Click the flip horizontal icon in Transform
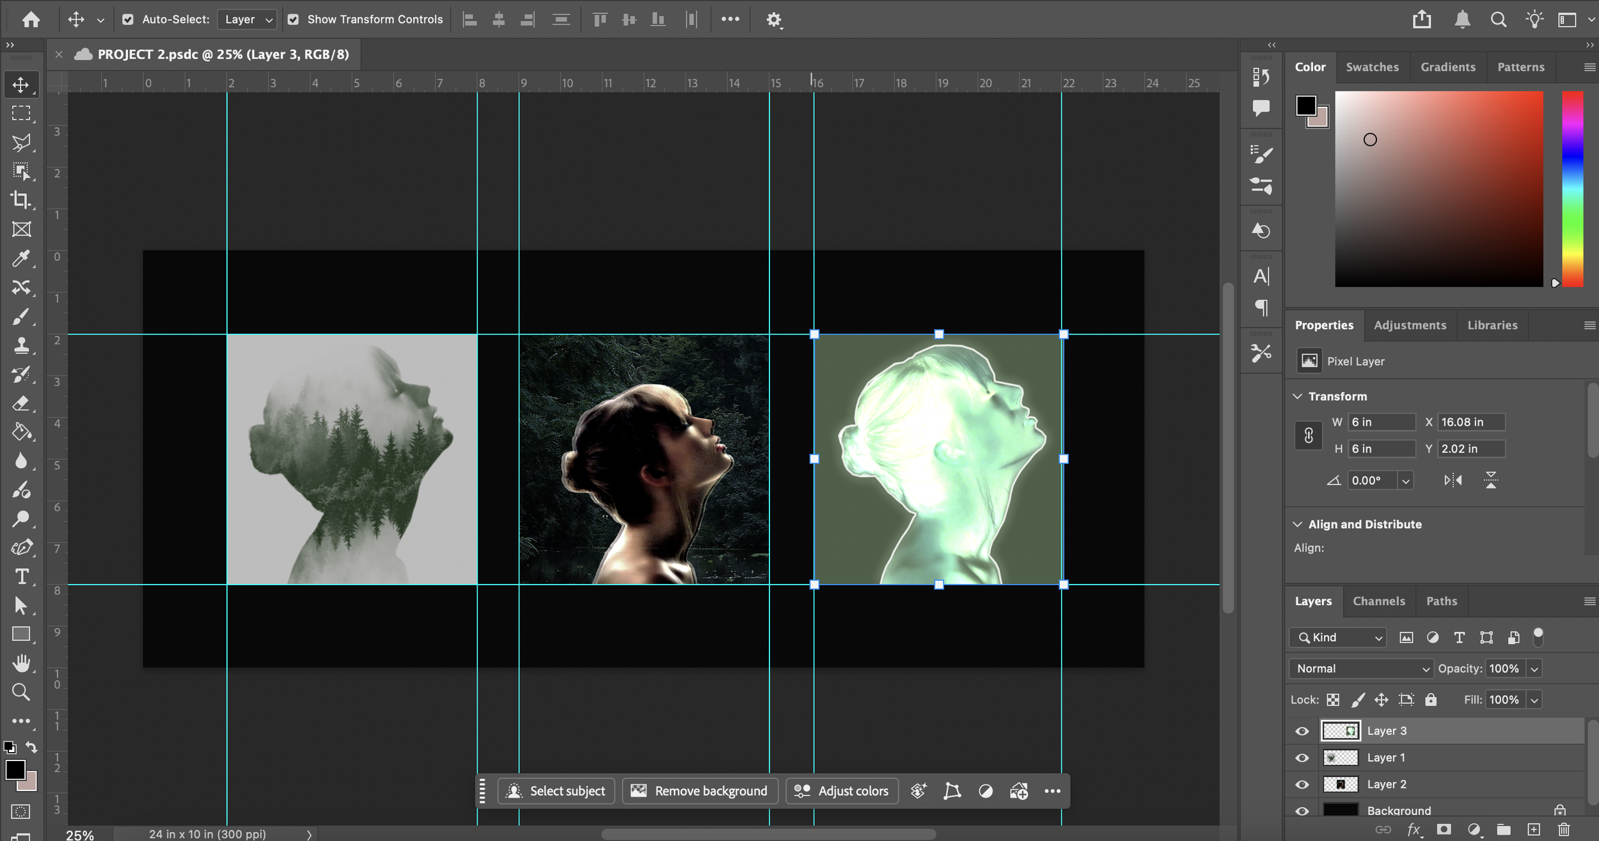 [x=1453, y=480]
